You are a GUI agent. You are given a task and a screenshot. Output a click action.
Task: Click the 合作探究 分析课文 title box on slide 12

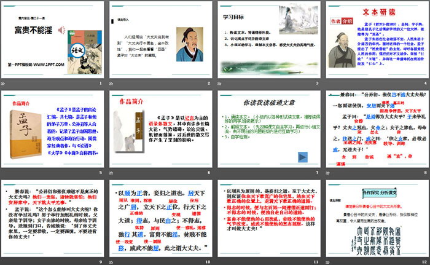pyautogui.click(x=379, y=193)
